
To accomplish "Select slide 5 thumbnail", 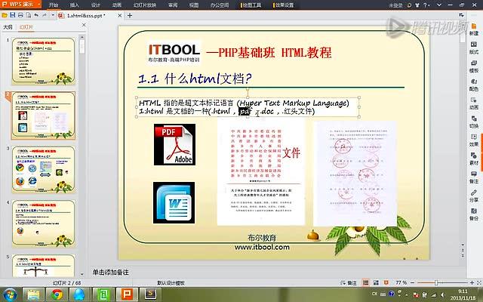I will point(44,265).
